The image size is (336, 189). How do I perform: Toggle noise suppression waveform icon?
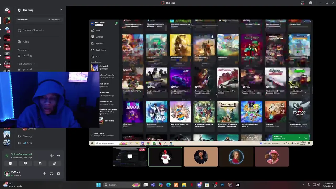pos(52,156)
